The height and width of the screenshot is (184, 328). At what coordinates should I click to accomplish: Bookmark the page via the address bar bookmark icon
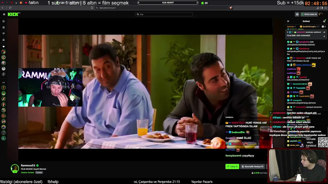pos(92,8)
